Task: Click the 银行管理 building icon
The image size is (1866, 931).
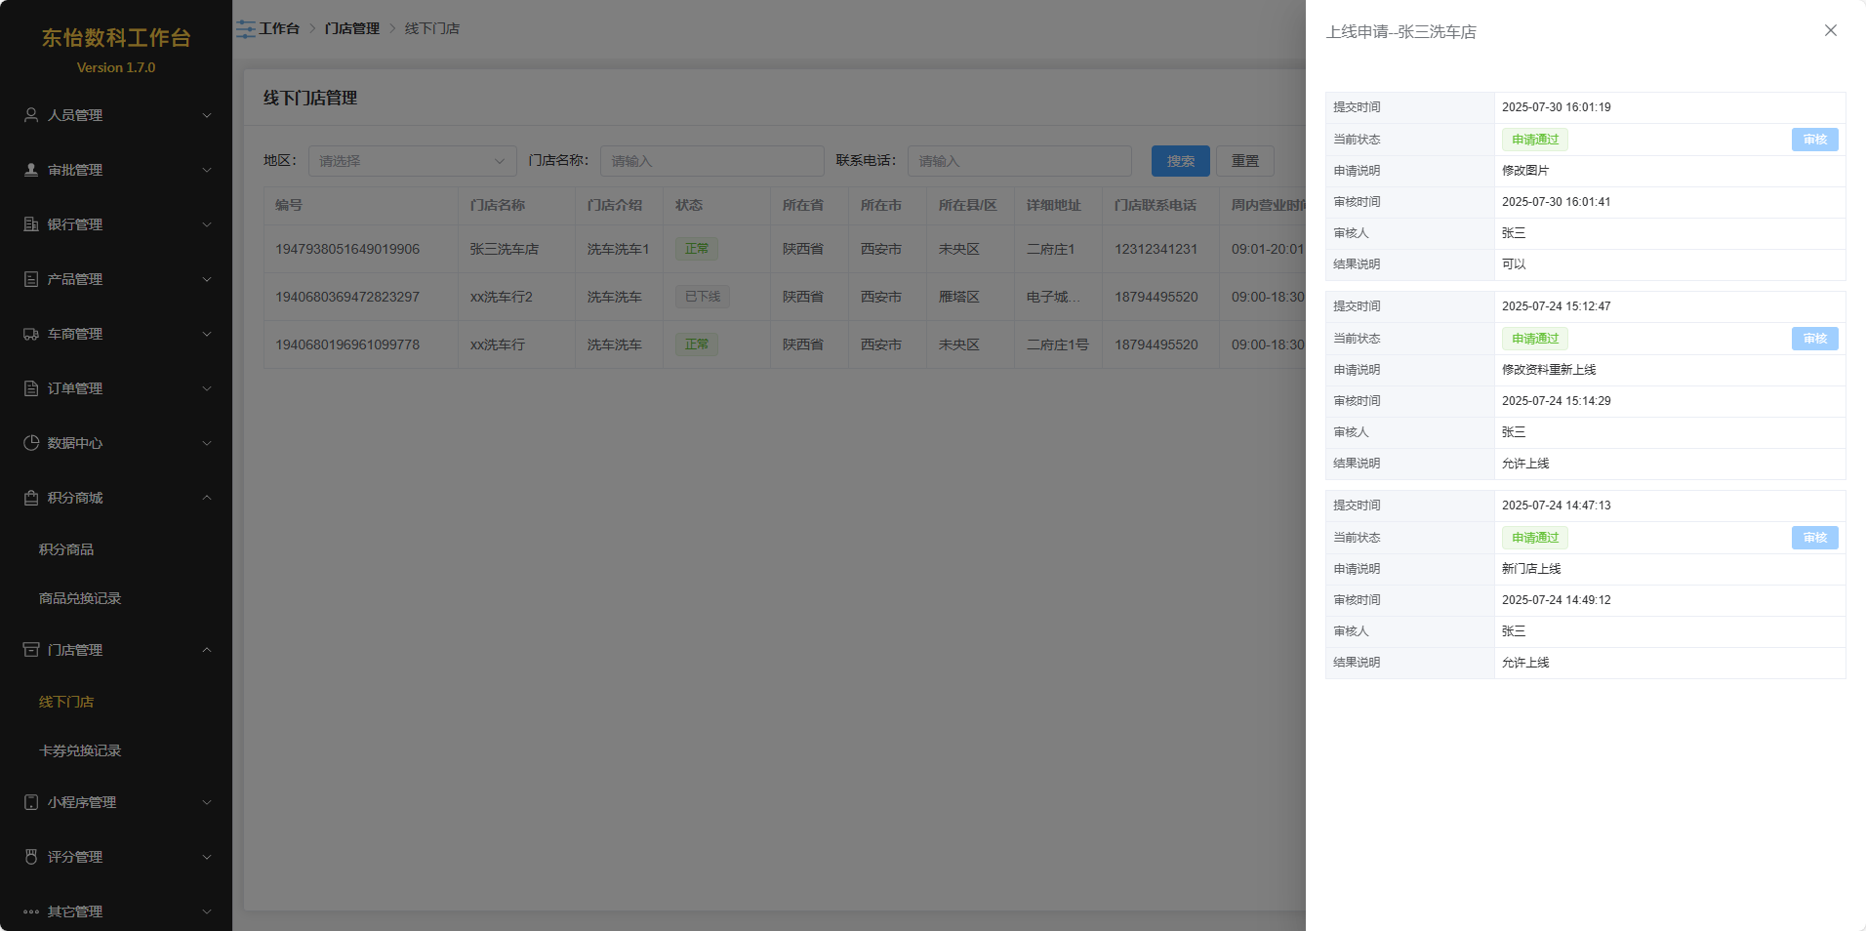Action: pyautogui.click(x=31, y=224)
